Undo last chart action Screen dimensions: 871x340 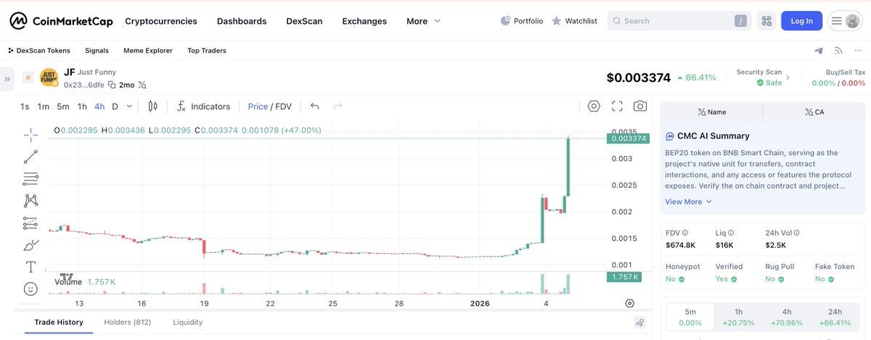(314, 107)
